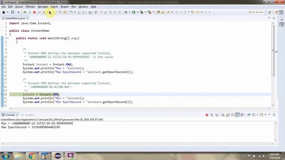285x160 pixels.
Task: Click the Quick Access search field
Action: [256, 12]
